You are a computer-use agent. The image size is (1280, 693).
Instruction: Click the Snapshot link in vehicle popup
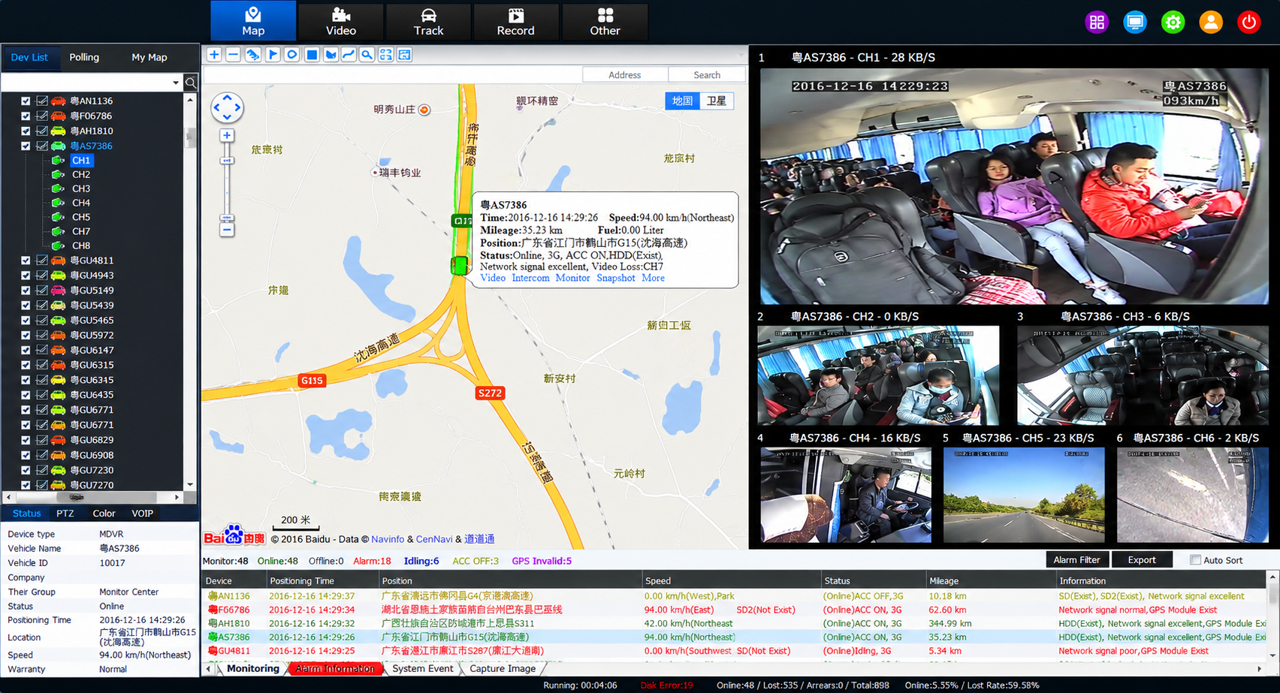(x=616, y=278)
